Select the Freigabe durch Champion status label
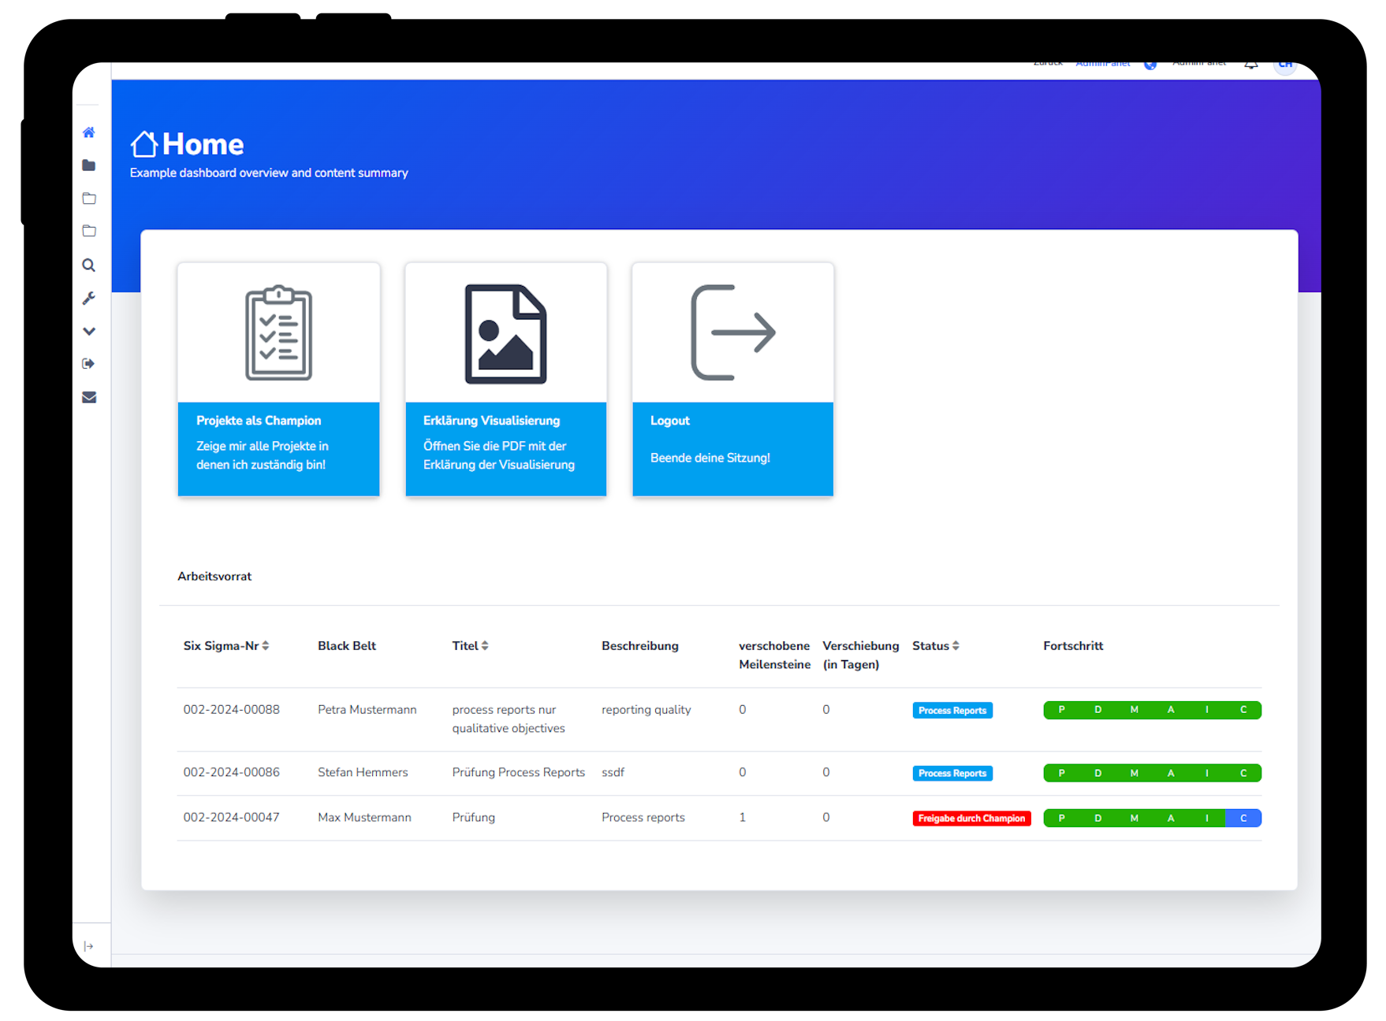This screenshot has height=1021, width=1386. tap(971, 818)
